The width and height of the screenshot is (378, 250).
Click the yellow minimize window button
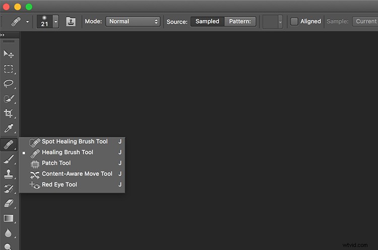pyautogui.click(x=18, y=7)
